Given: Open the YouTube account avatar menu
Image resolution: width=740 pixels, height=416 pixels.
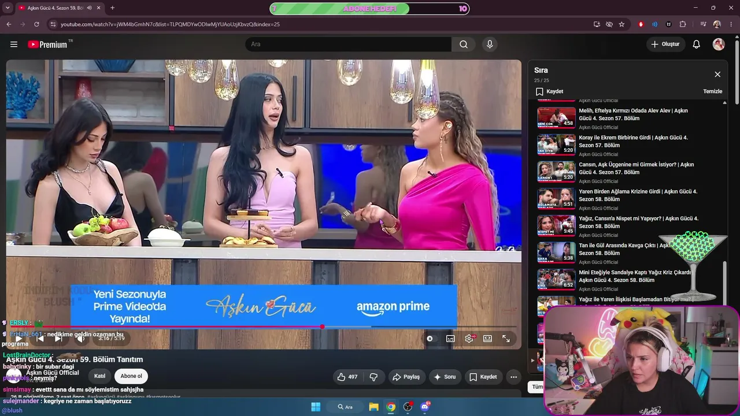Looking at the screenshot, I should click(x=719, y=44).
